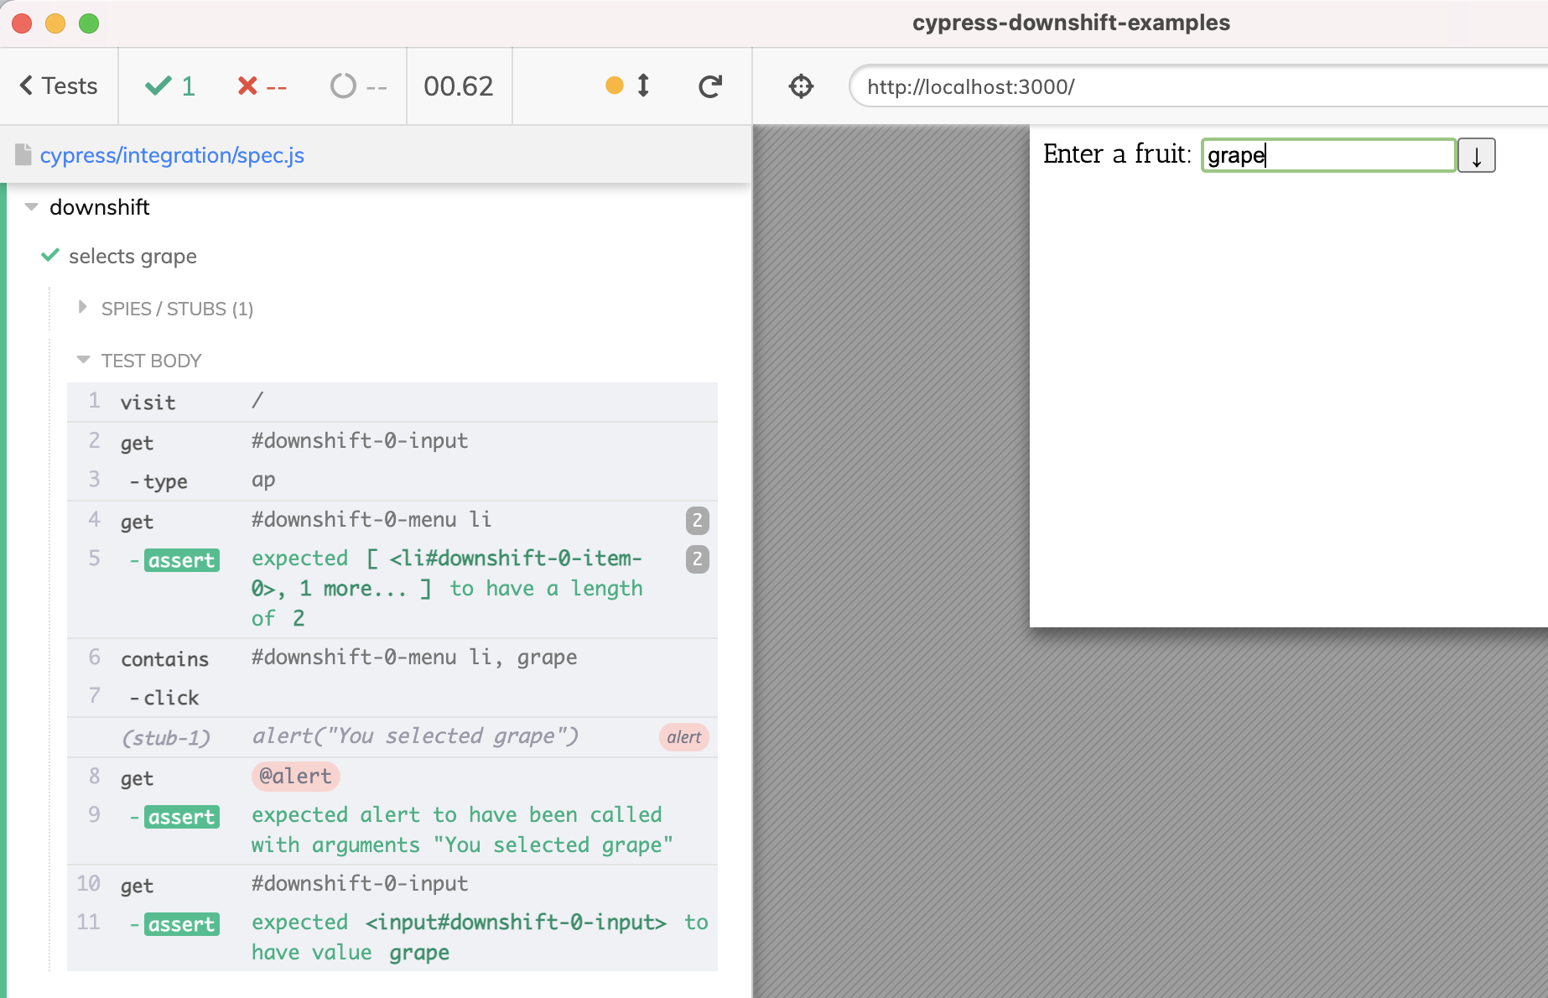Screen dimensions: 1548x998
Task: Select the contains grape command
Action: 392,658
